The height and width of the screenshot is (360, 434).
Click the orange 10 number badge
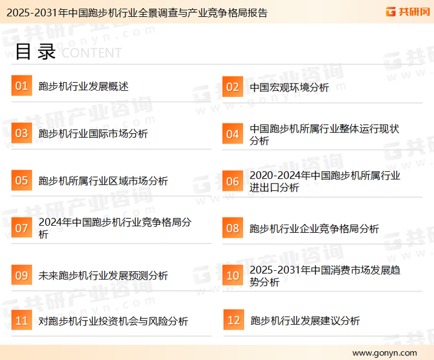[x=233, y=275]
